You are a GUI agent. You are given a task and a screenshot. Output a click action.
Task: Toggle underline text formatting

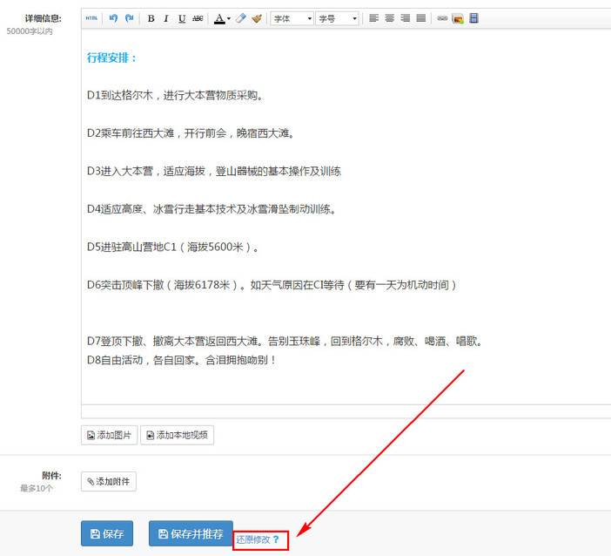coord(182,18)
